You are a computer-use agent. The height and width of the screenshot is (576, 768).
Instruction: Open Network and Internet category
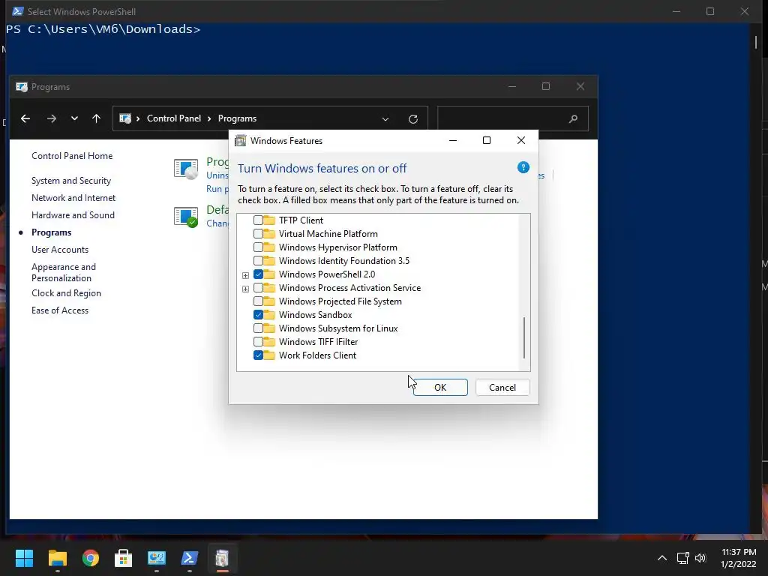(x=73, y=198)
